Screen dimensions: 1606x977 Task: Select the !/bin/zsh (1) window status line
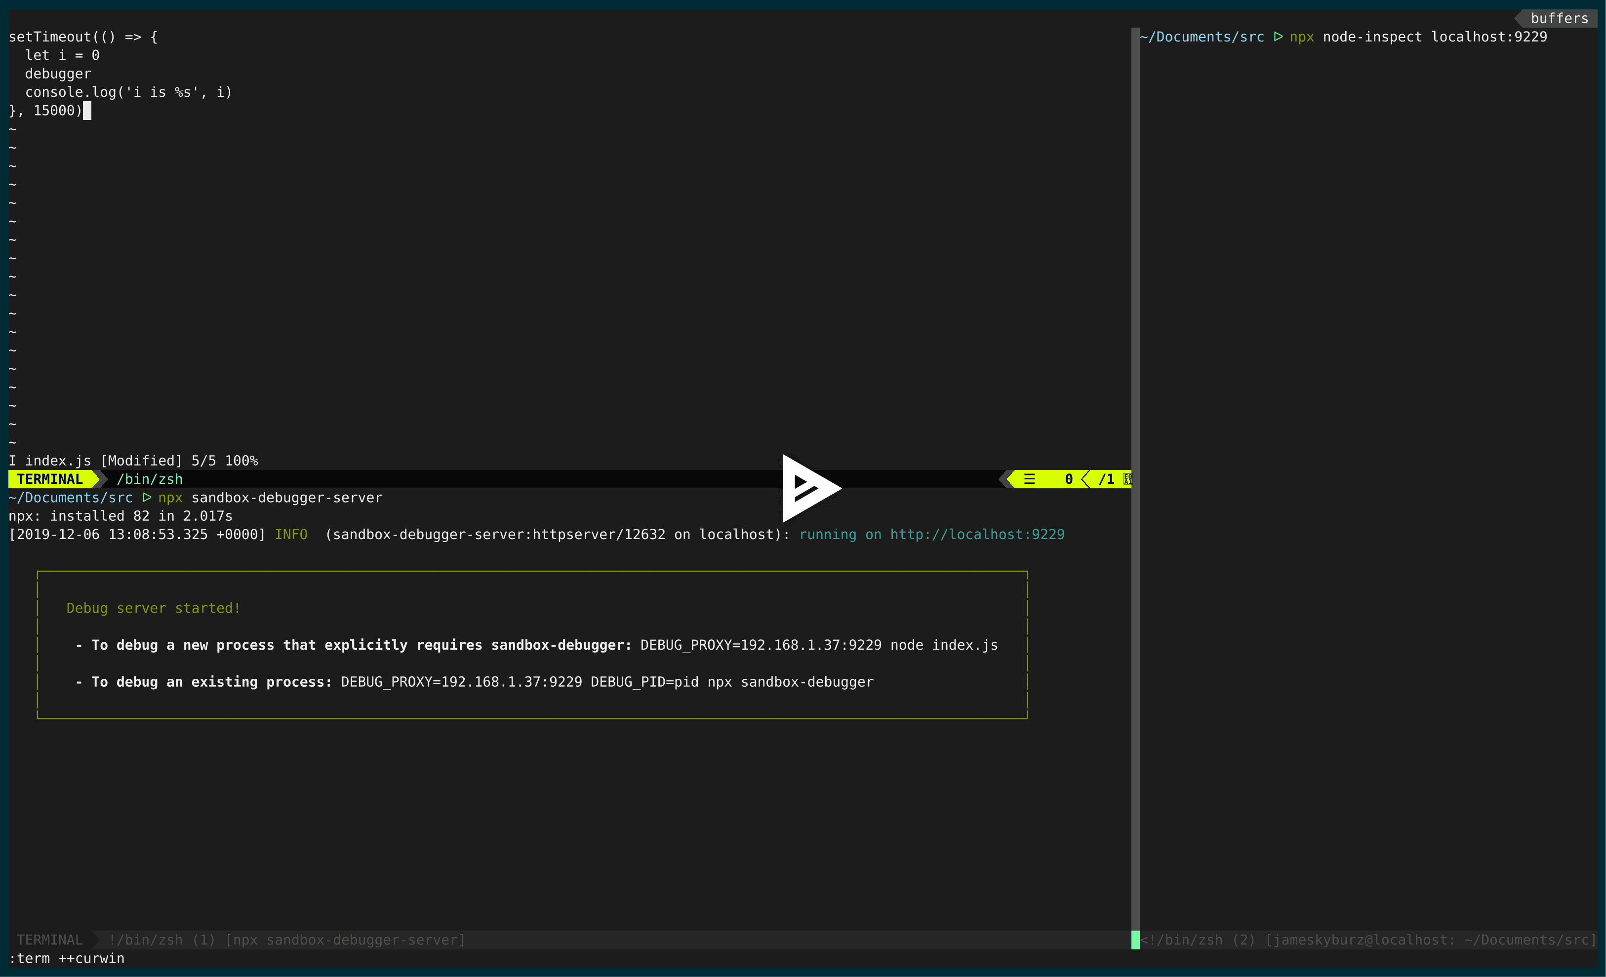pos(287,940)
